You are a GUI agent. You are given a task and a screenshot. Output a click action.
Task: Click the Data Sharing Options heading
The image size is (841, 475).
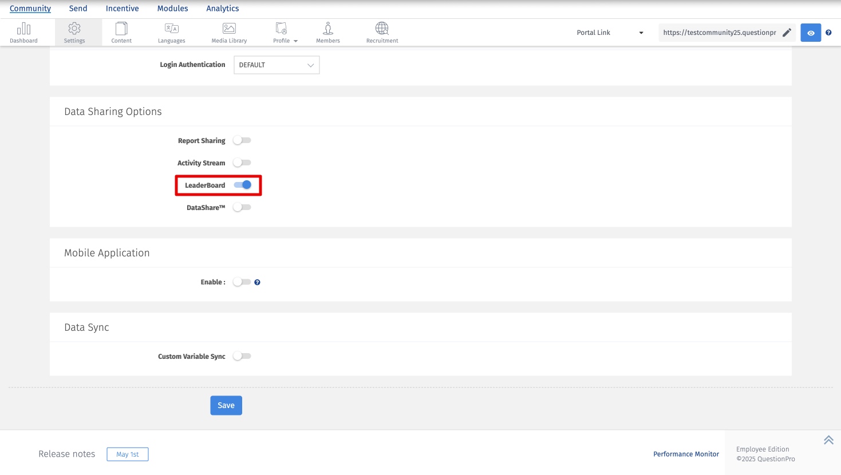point(113,112)
